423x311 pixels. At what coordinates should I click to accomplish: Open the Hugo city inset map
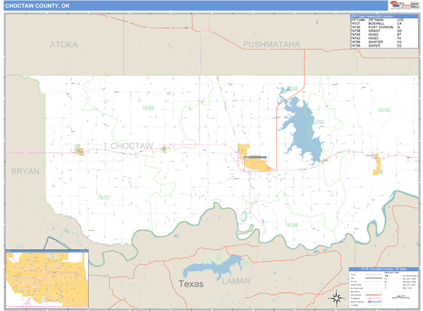click(47, 279)
